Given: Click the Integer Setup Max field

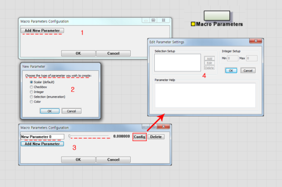Looking at the screenshot, I should 252,58.
